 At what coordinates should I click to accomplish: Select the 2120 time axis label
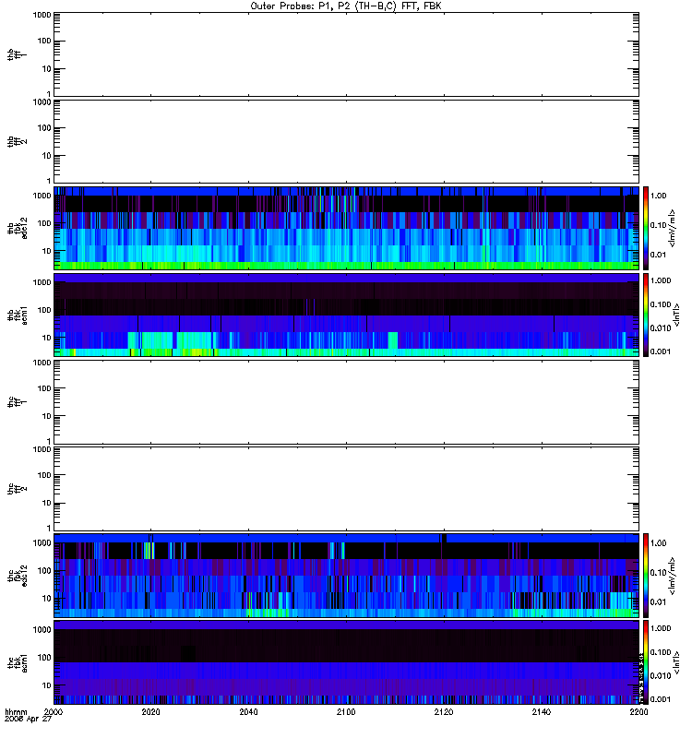[x=444, y=711]
